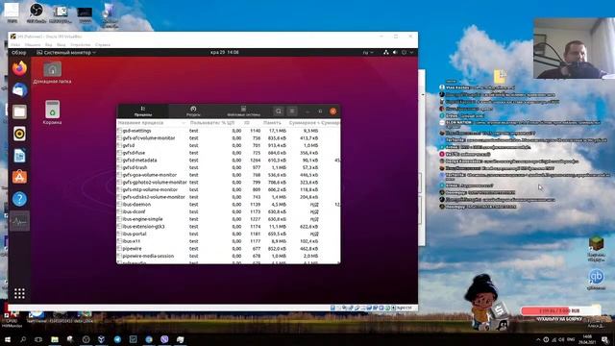The image size is (615, 346).
Task: Open File Explorer from the Windows taskbar
Action: coord(55,339)
